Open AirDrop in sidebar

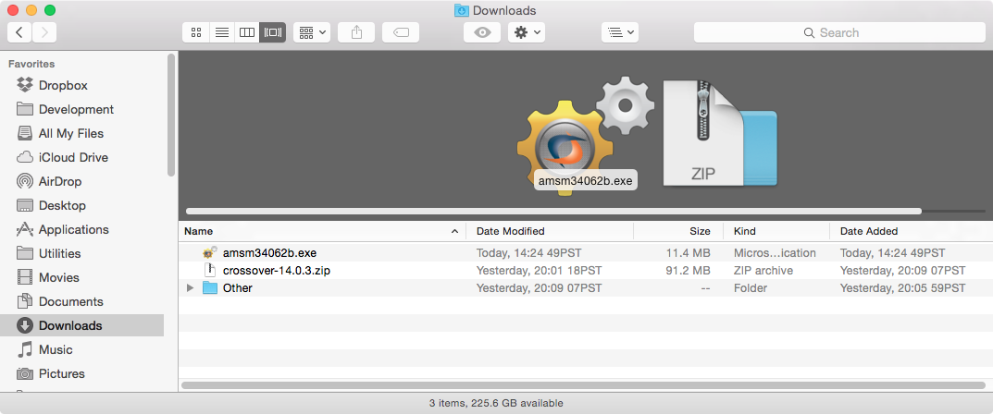click(82, 181)
